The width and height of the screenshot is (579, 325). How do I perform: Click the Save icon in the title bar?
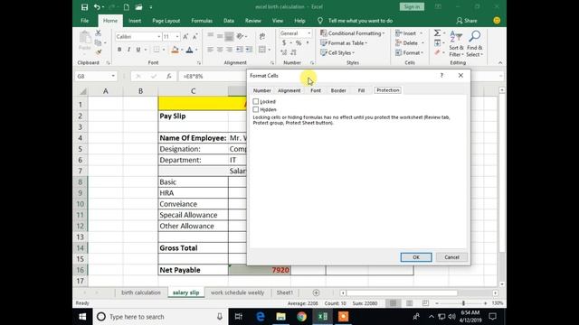coord(84,7)
